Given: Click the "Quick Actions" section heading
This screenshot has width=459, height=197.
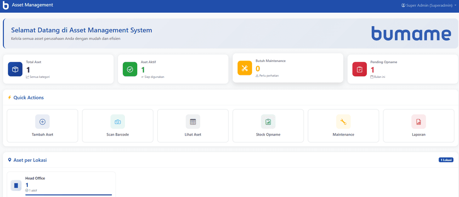Looking at the screenshot, I should pyautogui.click(x=28, y=97).
